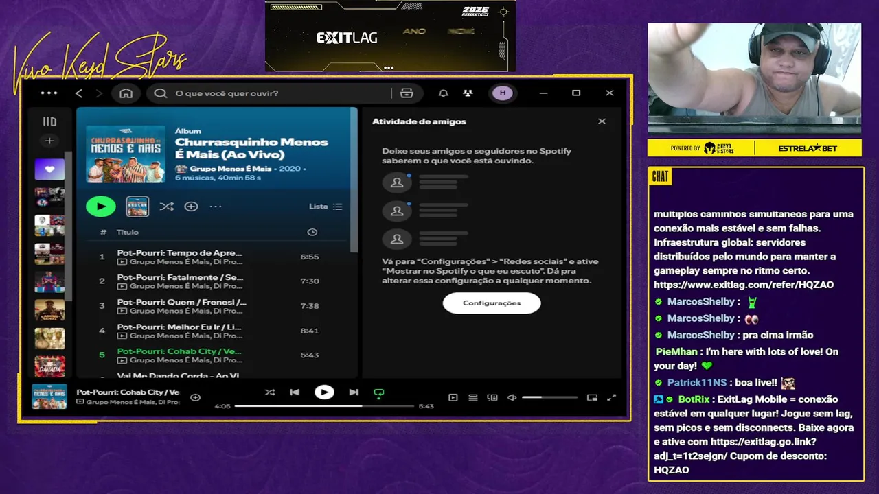This screenshot has height=494, width=879.
Task: Go forward with the right arrow
Action: (x=99, y=93)
